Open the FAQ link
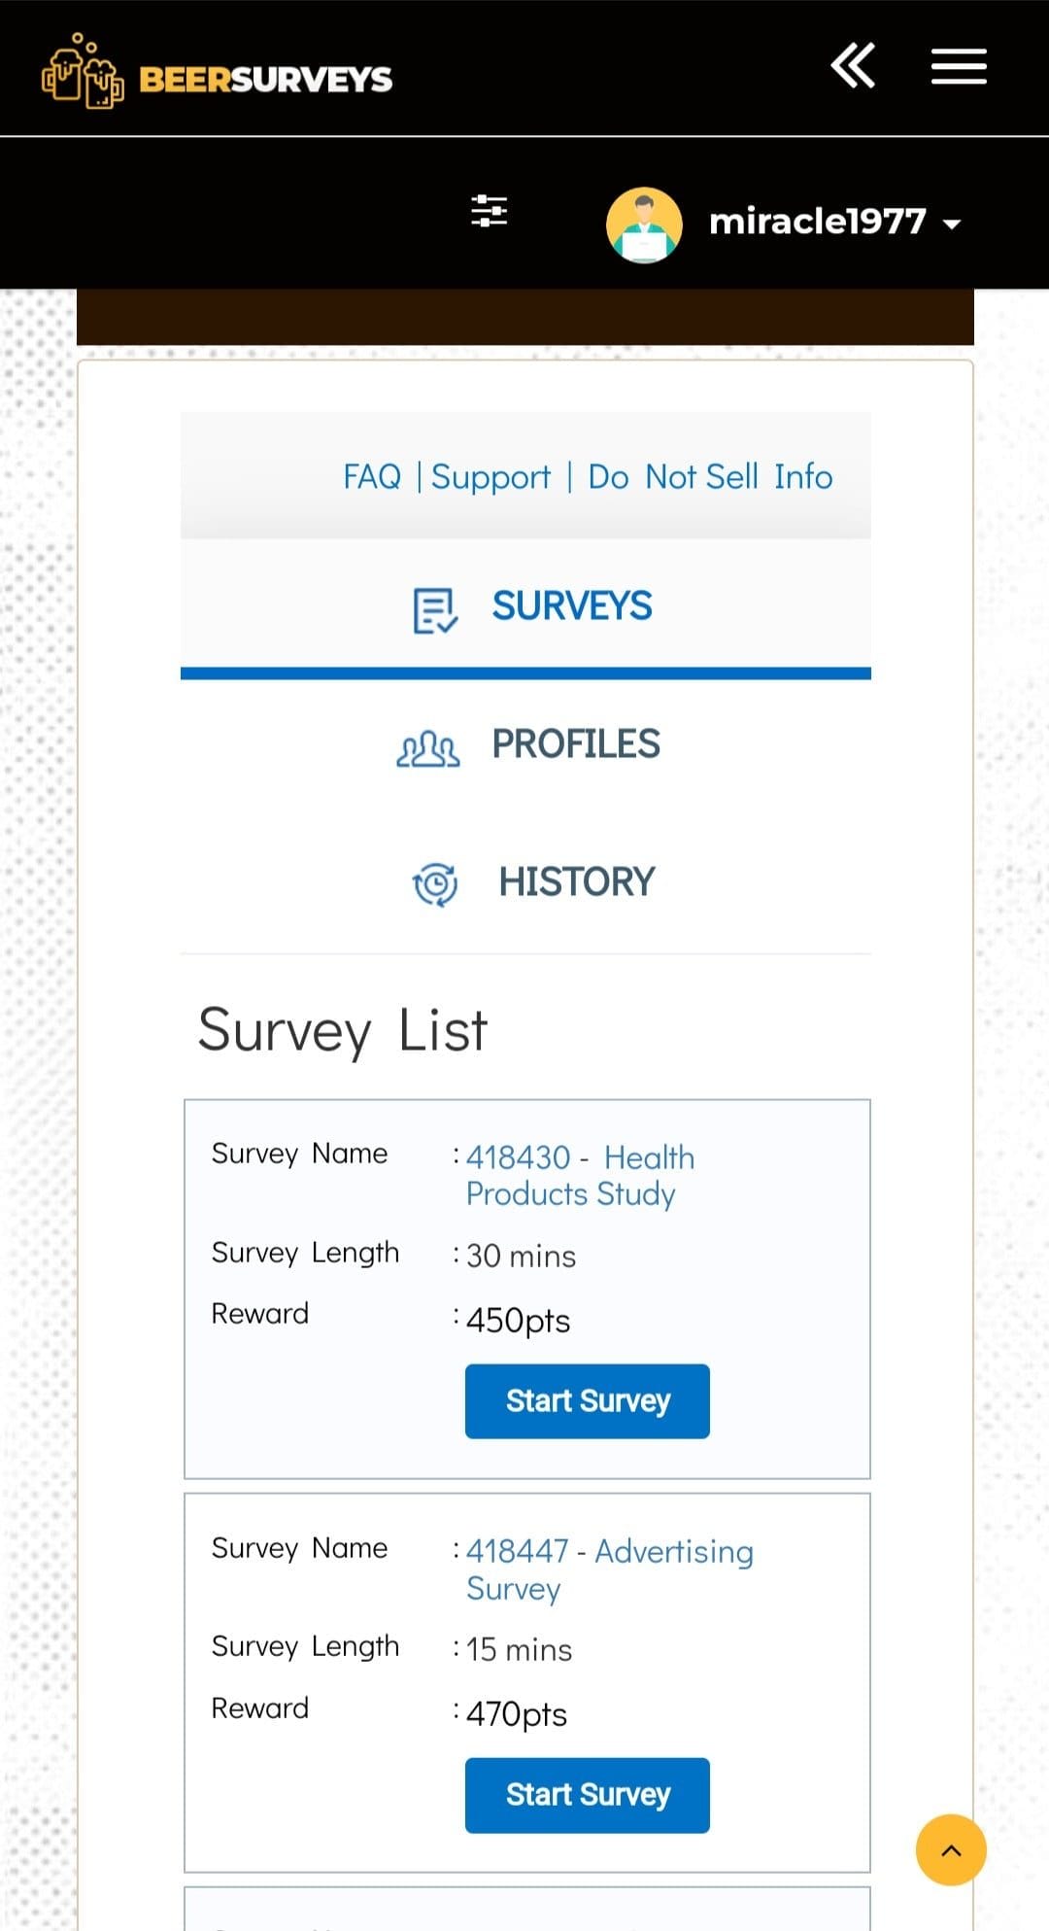The height and width of the screenshot is (1931, 1049). 372,477
